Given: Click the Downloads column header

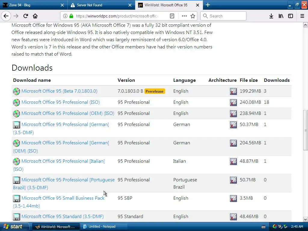Looking at the screenshot, I should [x=277, y=80].
